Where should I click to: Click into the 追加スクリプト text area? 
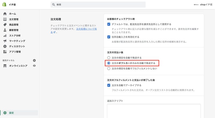pyautogui.click(x=154, y=111)
